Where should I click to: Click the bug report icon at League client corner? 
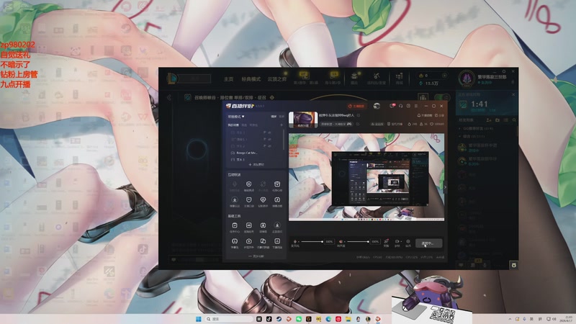(x=513, y=265)
